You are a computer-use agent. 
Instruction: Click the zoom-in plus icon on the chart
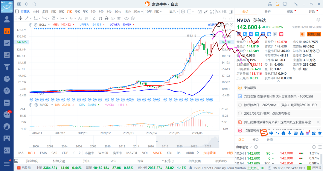point(231,25)
